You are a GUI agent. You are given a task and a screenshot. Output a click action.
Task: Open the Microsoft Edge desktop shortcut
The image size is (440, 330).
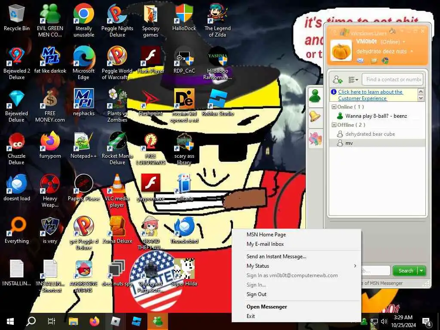click(x=84, y=63)
